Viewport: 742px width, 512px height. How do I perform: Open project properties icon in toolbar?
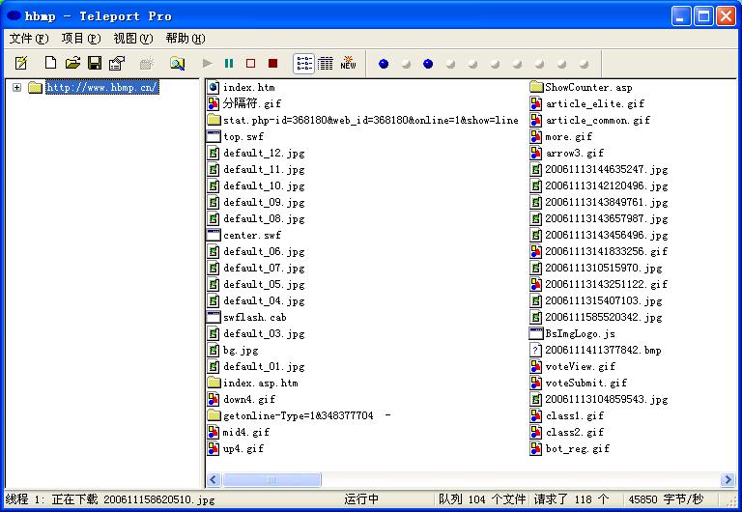click(117, 64)
